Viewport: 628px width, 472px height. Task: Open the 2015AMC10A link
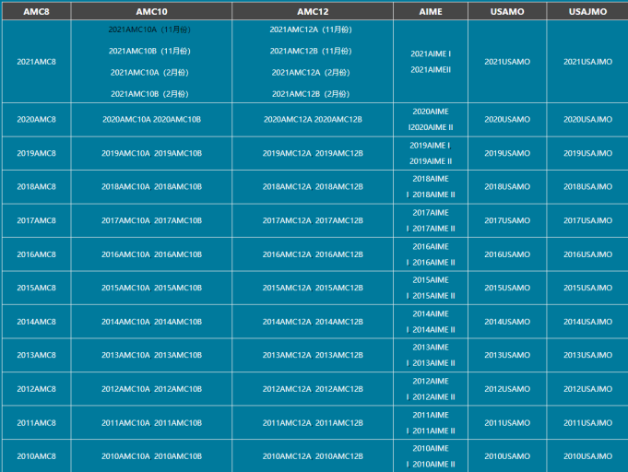point(125,288)
